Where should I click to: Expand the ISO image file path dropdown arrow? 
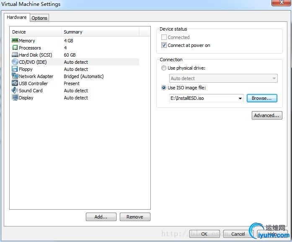click(x=240, y=98)
